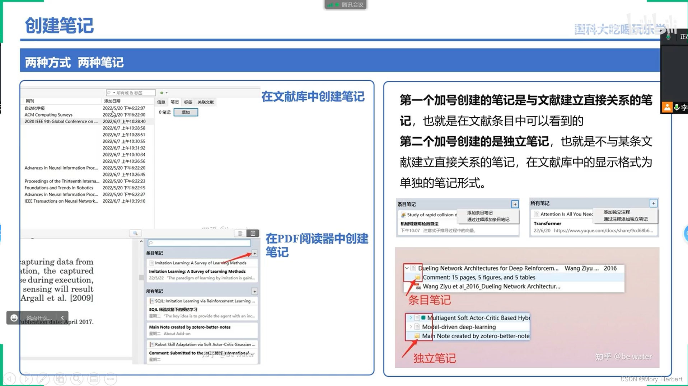Open the search mode dropdown arrow
This screenshot has width=688, height=386.
pyautogui.click(x=114, y=93)
